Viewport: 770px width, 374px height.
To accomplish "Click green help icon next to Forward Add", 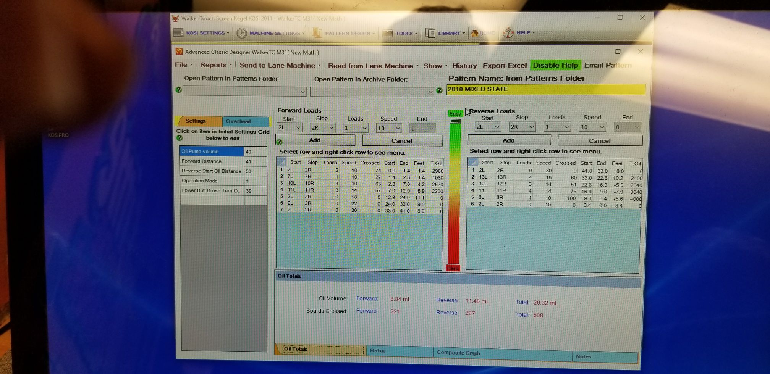I will coord(279,142).
